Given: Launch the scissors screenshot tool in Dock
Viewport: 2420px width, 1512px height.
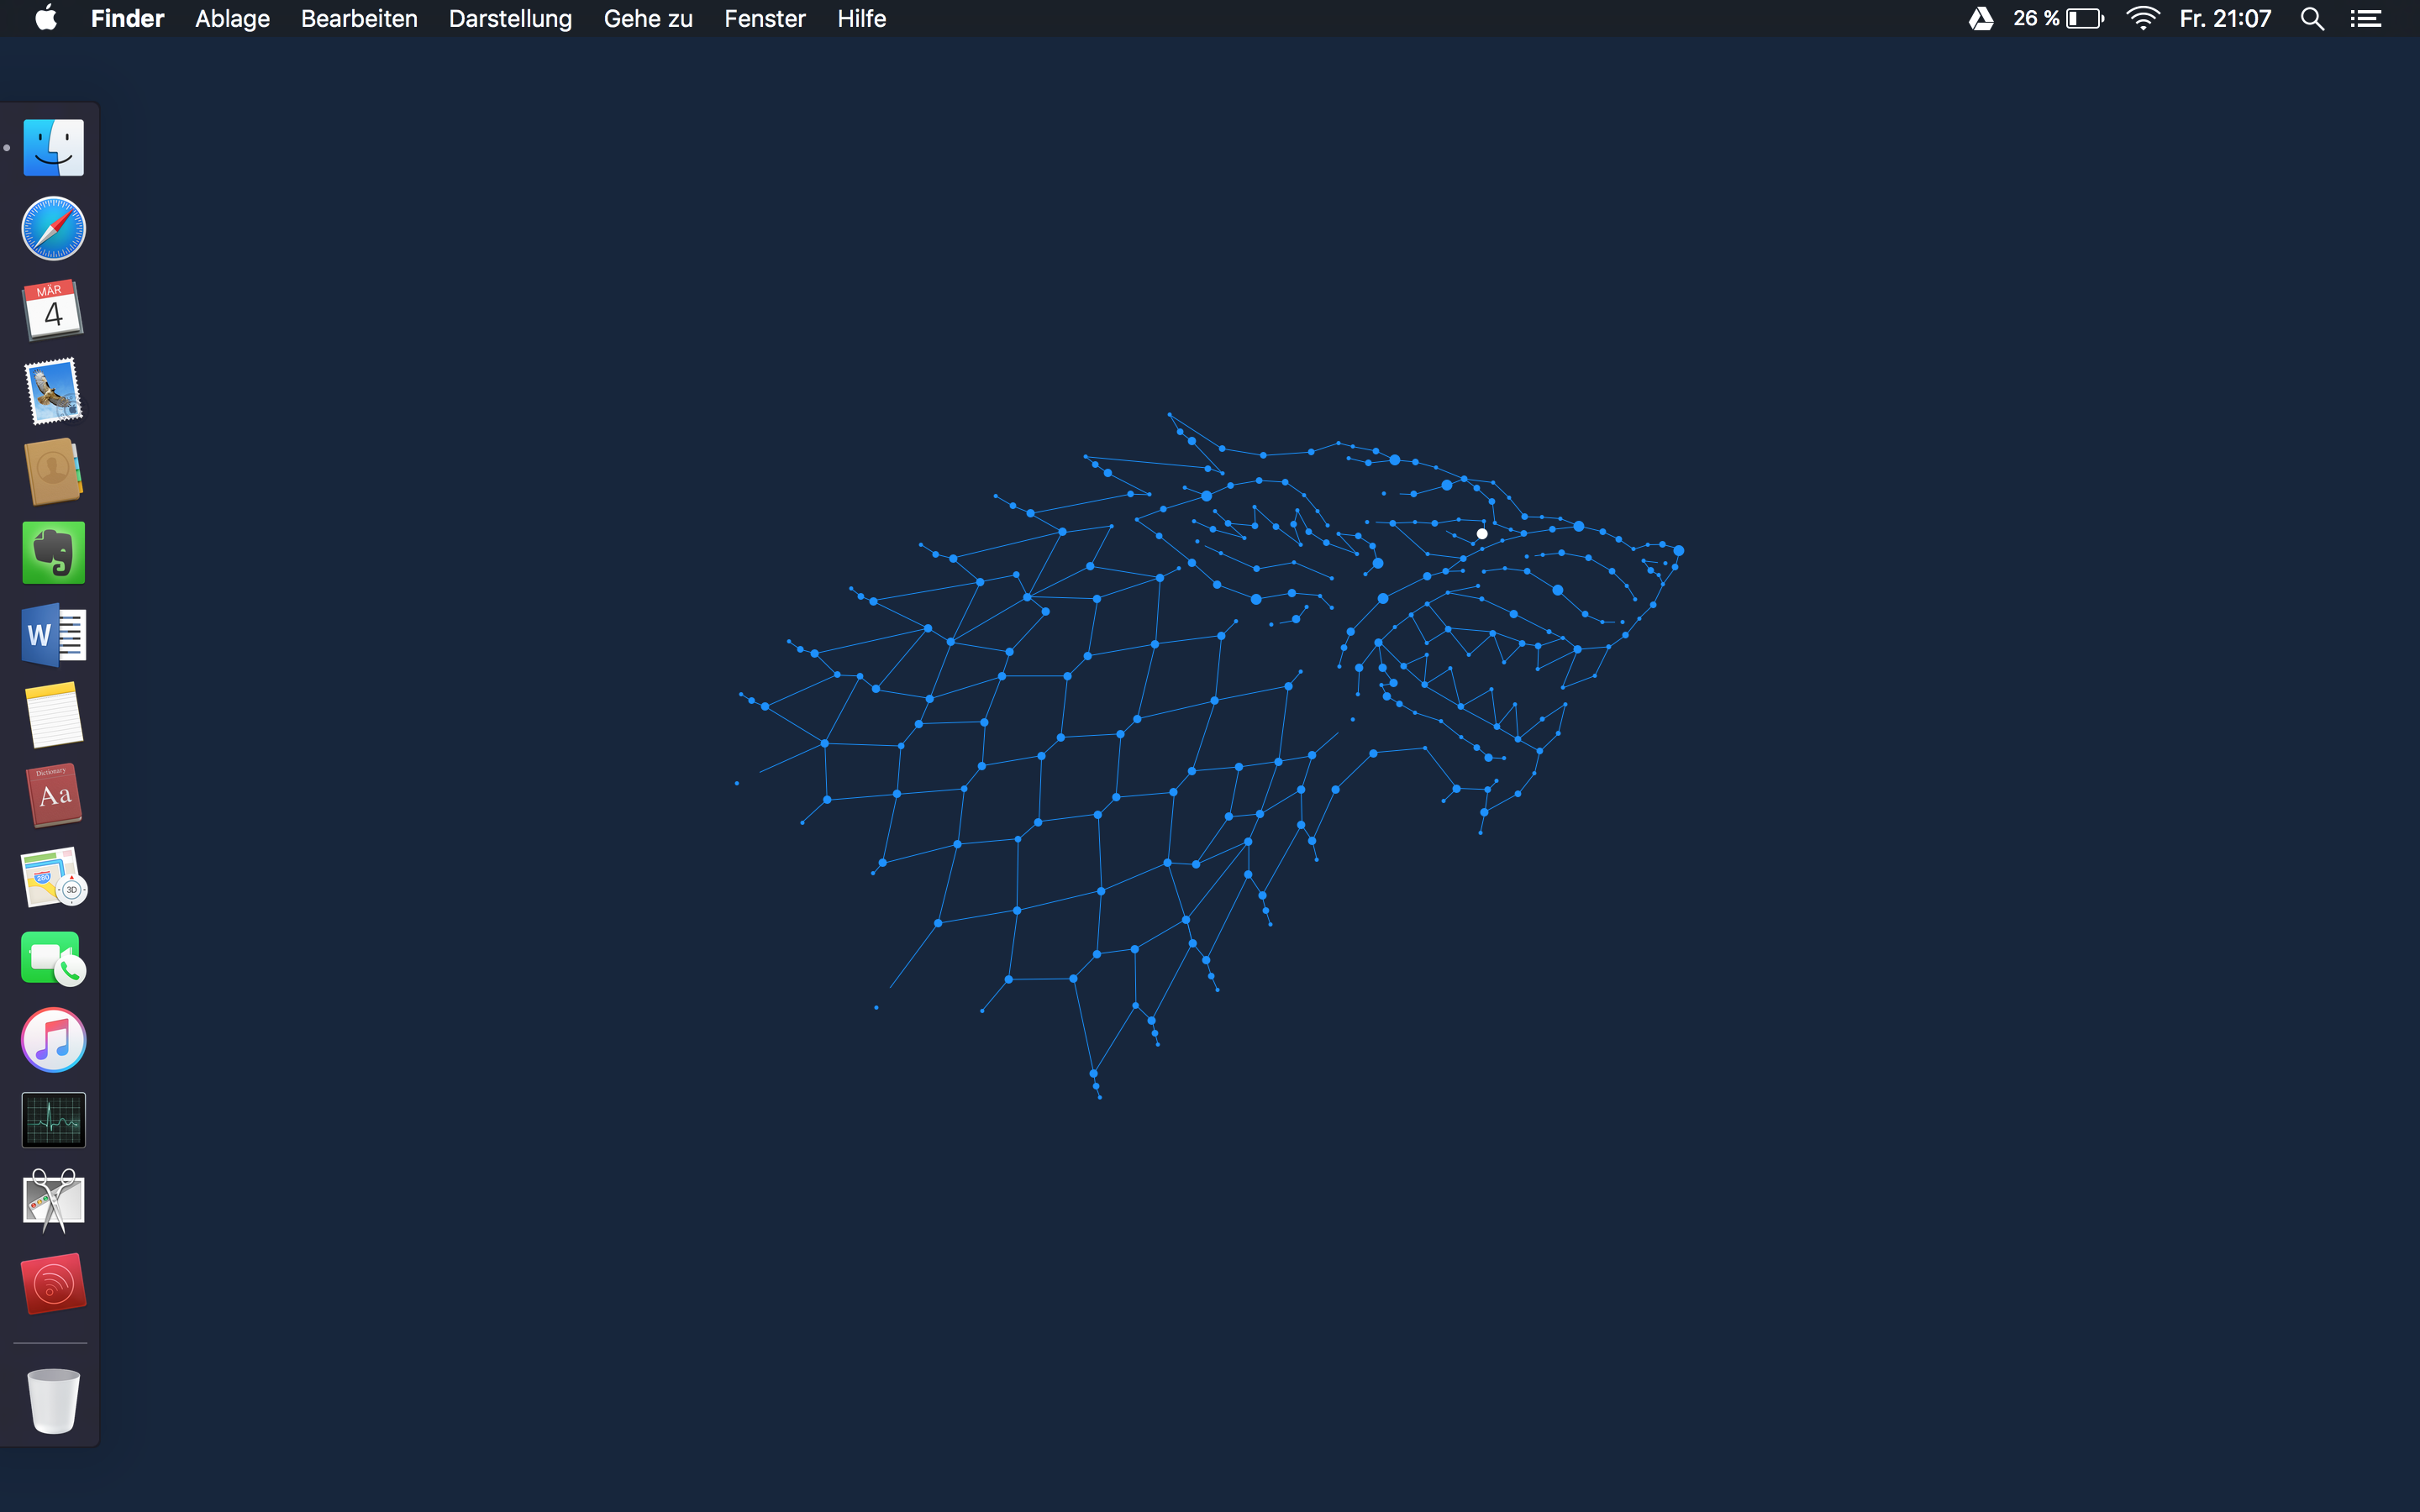Looking at the screenshot, I should click(54, 1201).
